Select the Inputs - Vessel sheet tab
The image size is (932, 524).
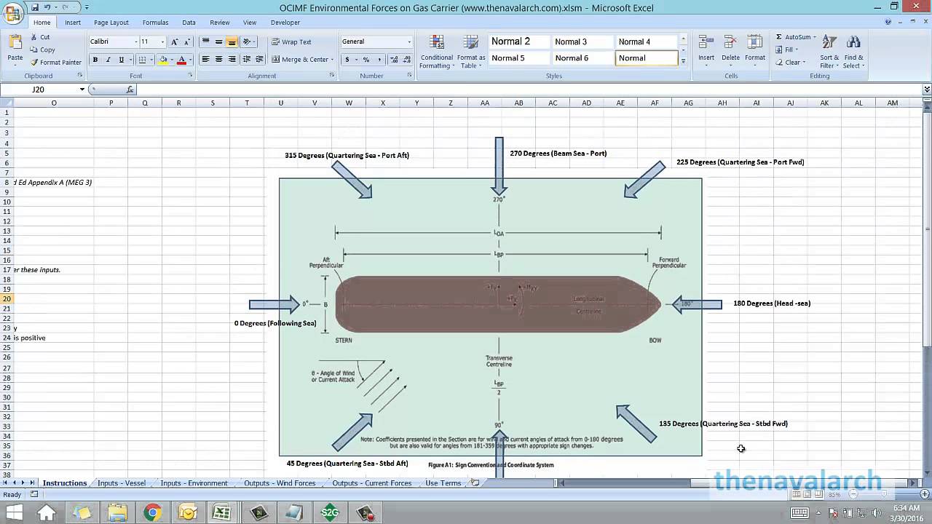point(122,483)
